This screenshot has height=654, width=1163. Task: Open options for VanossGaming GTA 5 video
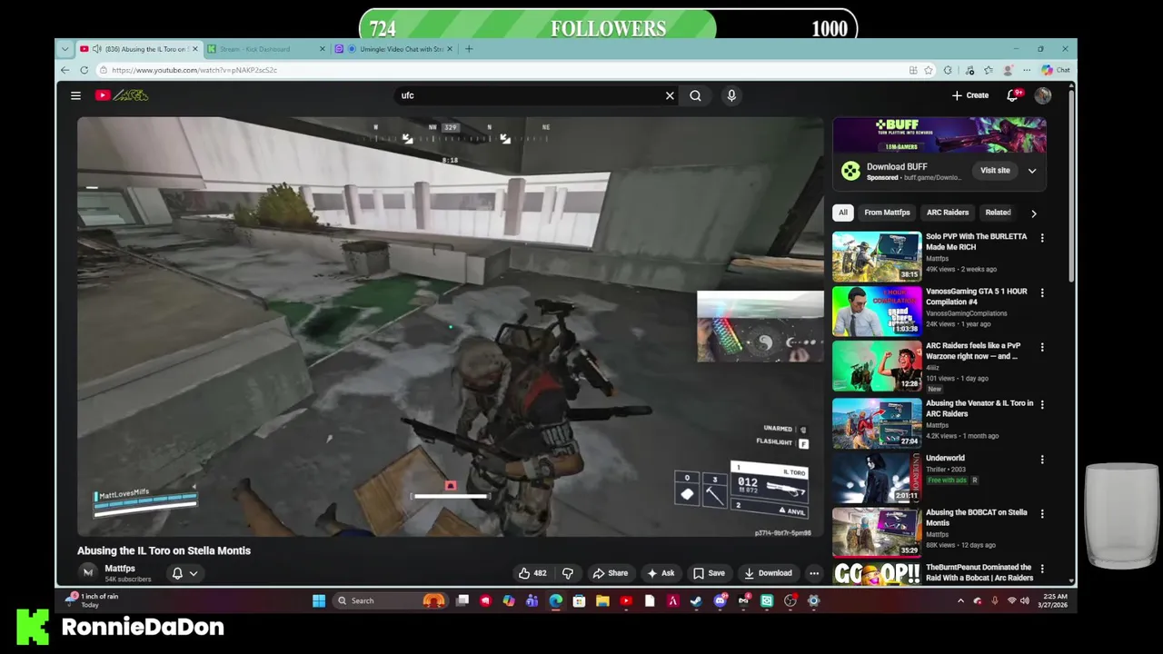(x=1042, y=292)
